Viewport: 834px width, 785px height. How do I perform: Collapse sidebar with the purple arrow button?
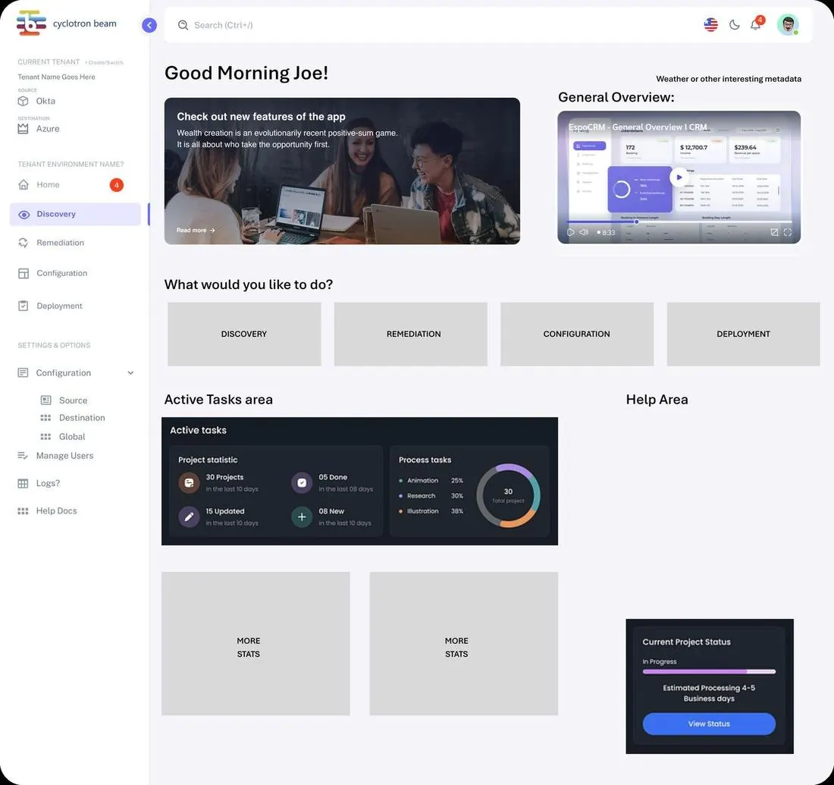(149, 25)
